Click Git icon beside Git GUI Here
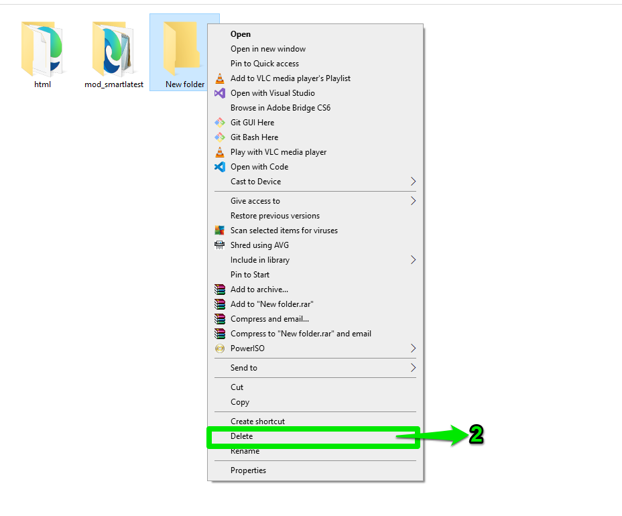622x516 pixels. 219,123
